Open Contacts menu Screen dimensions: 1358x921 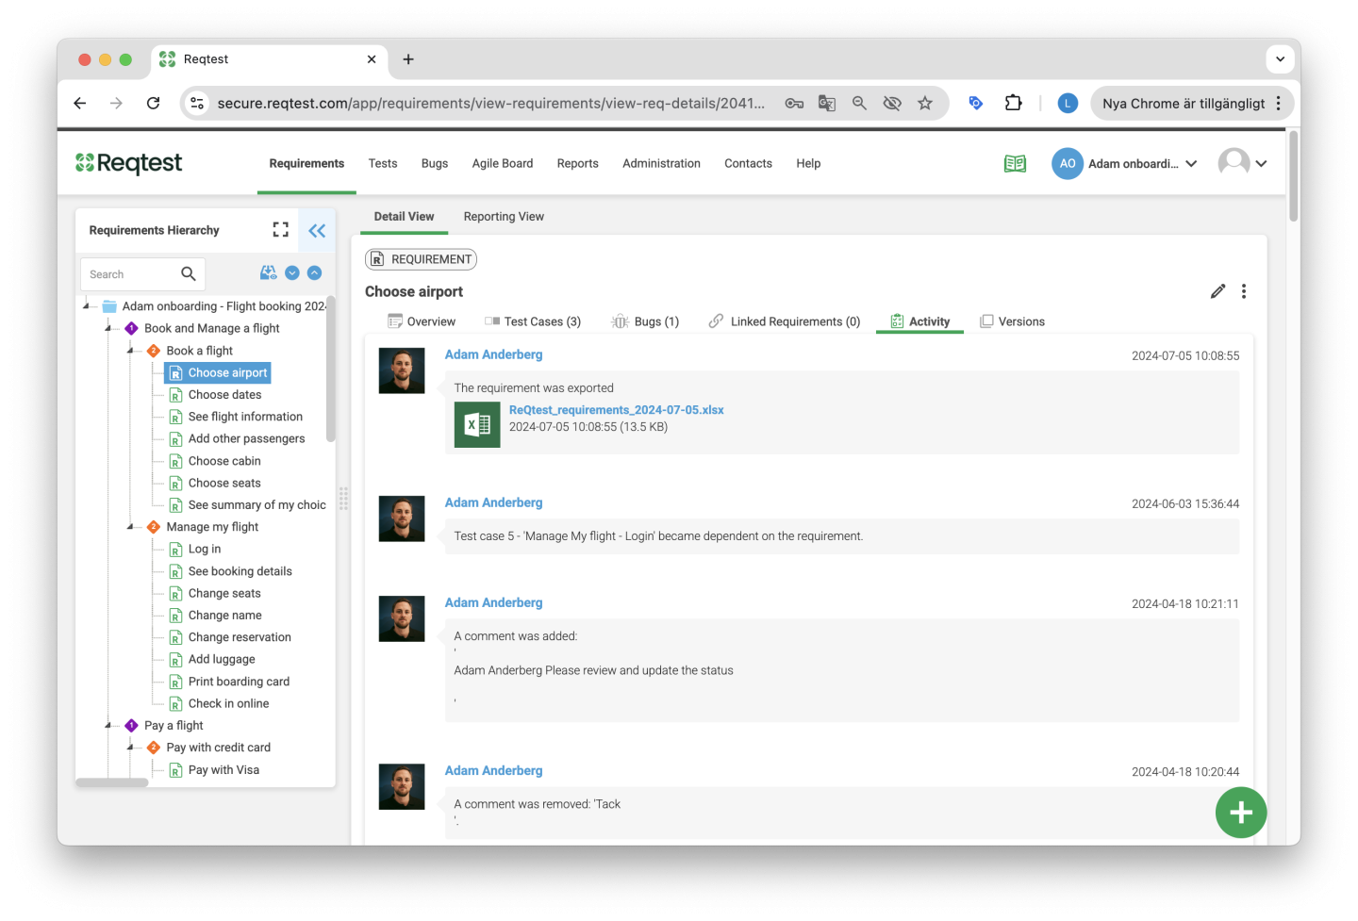(x=748, y=163)
